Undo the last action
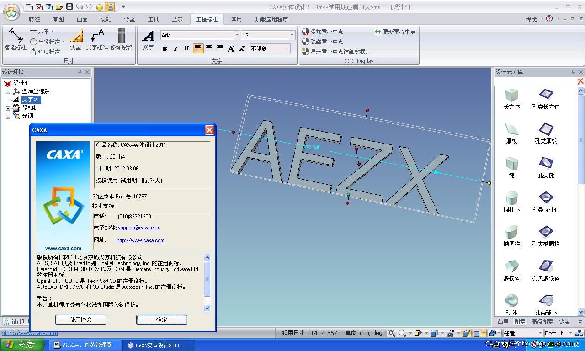Screen dimensions: 585x351 pyautogui.click(x=80, y=7)
